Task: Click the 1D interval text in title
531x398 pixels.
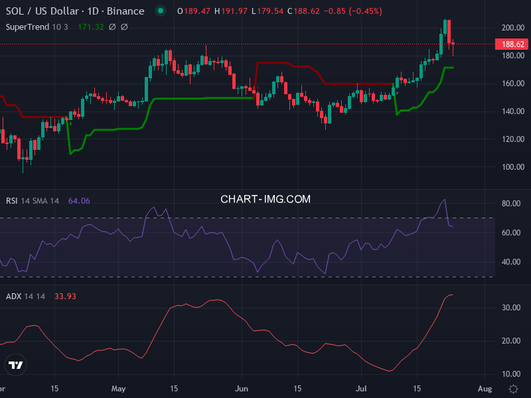Action: click(93, 11)
